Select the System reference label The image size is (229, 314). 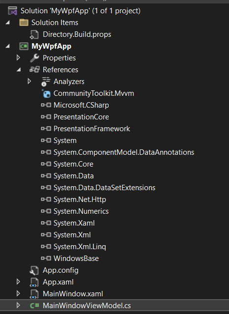tap(65, 141)
